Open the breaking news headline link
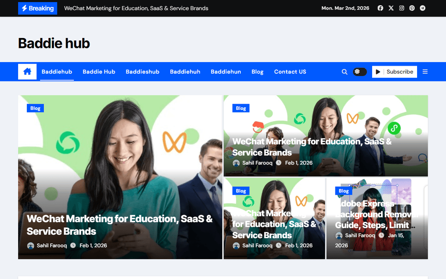The height and width of the screenshot is (279, 446). (x=136, y=8)
